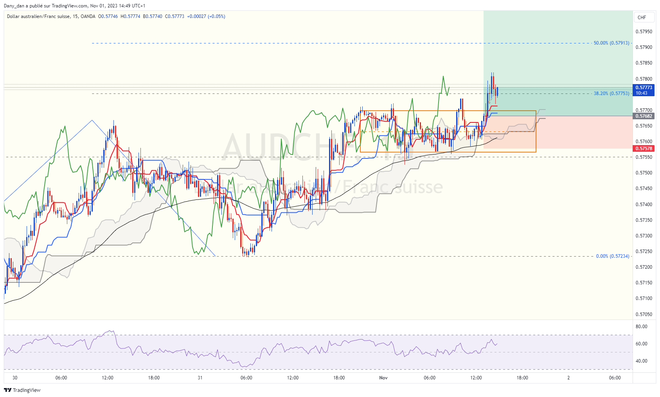
Task: Click the RSI scale value 60.00
Action: [642, 344]
